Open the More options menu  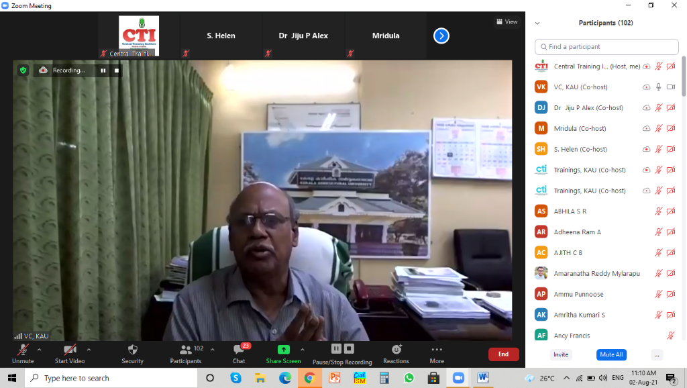(x=437, y=354)
